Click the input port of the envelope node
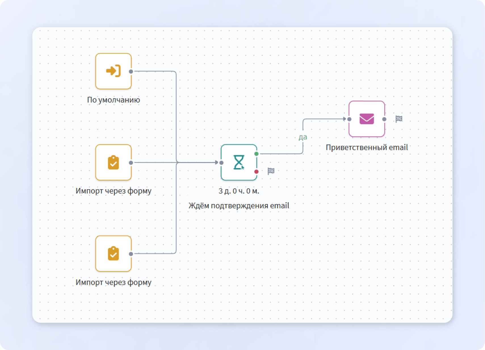Image resolution: width=485 pixels, height=350 pixels. coord(349,119)
